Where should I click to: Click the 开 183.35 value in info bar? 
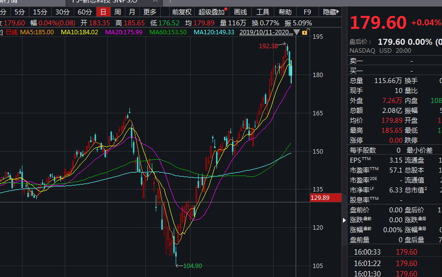click(x=99, y=23)
